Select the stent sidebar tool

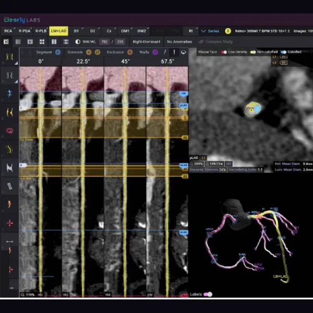[x=9, y=186]
